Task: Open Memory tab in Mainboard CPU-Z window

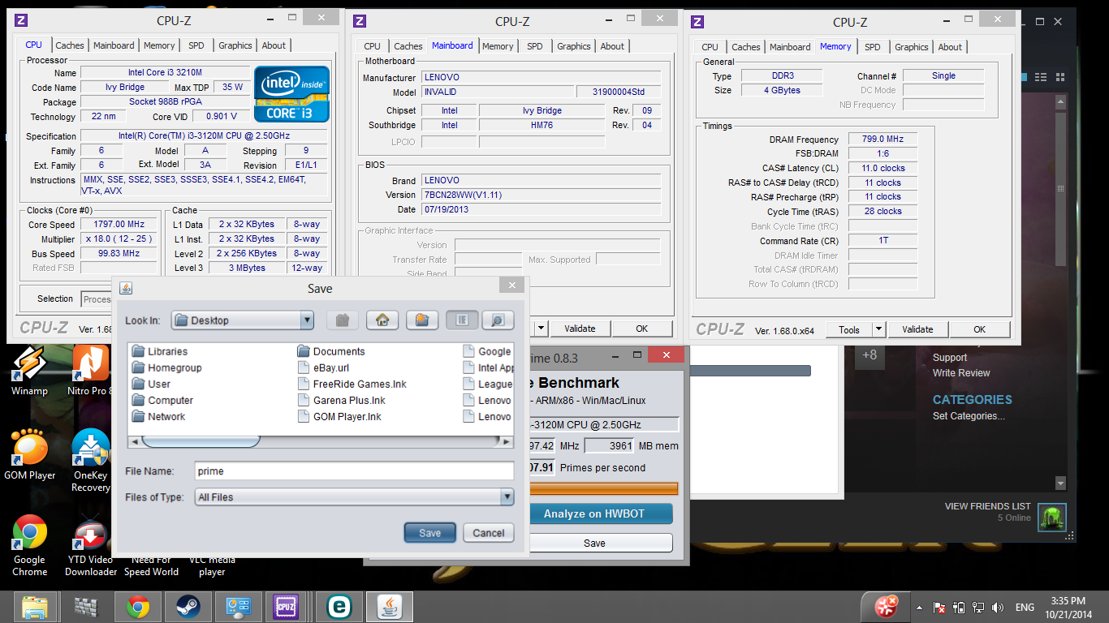Action: 498,46
